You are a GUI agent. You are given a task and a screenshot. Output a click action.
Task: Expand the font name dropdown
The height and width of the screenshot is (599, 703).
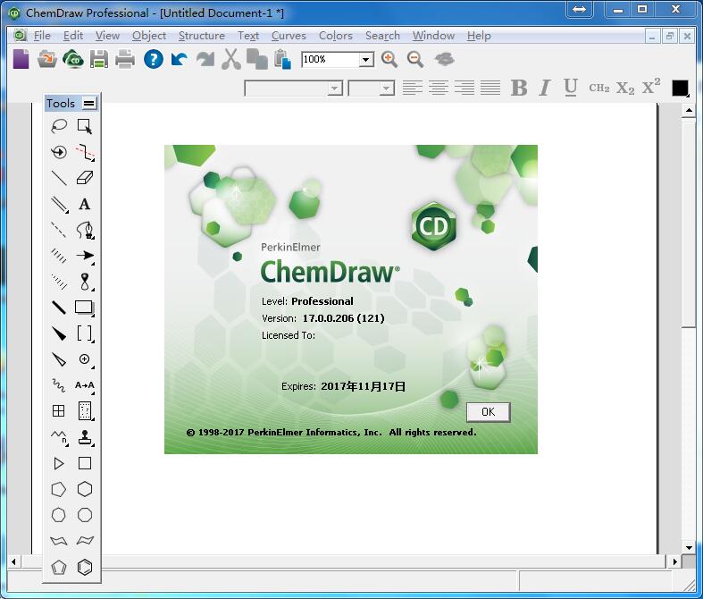(x=335, y=88)
